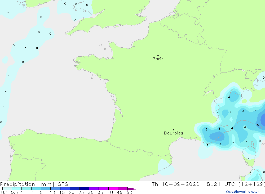
Task: Click the Paris city marker dot
Action: click(x=158, y=55)
